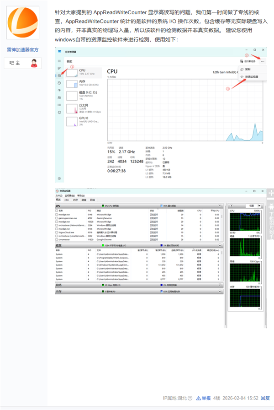Choose 资源监视器 from the dropdown menu

(x=251, y=76)
